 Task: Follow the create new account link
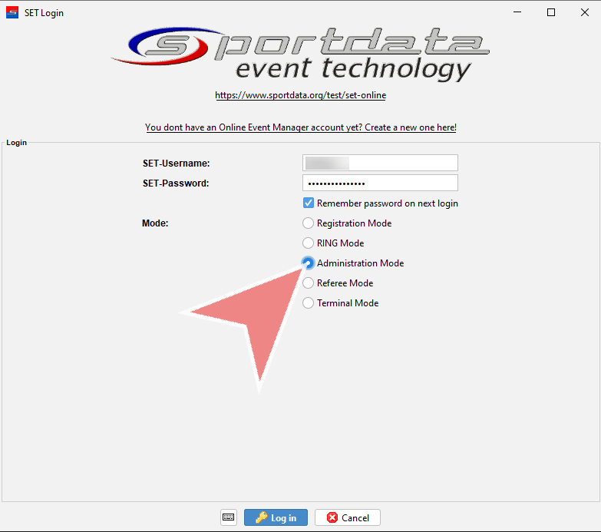[300, 127]
